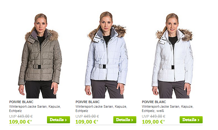Open POIVRE BLANC brand link under gray-brown jacket

click(x=21, y=102)
